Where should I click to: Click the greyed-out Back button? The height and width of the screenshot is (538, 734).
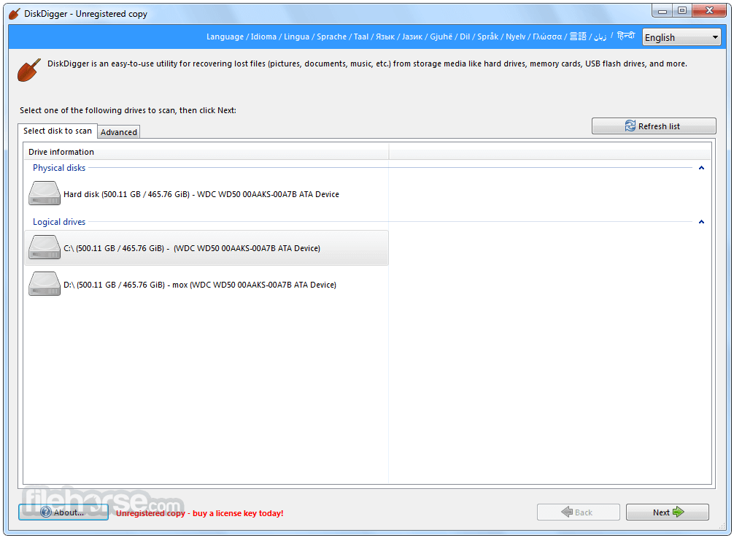[579, 512]
